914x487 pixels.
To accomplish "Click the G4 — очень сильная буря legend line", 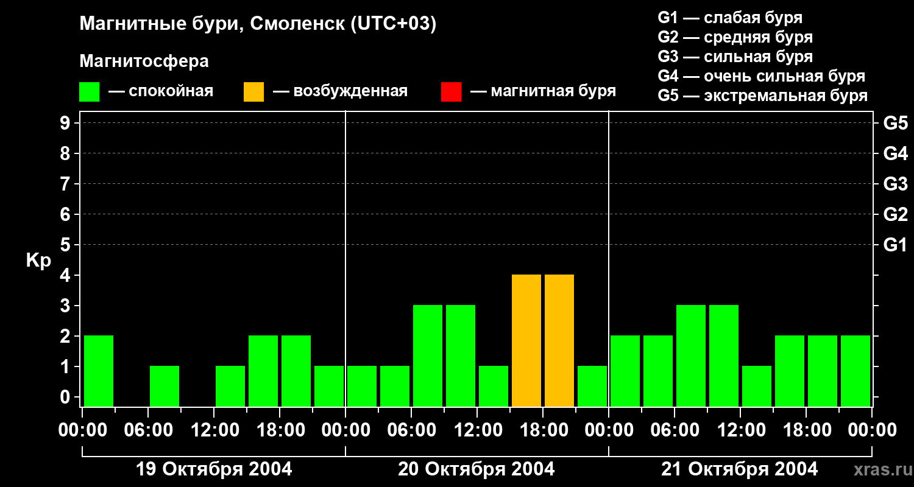I will [762, 76].
